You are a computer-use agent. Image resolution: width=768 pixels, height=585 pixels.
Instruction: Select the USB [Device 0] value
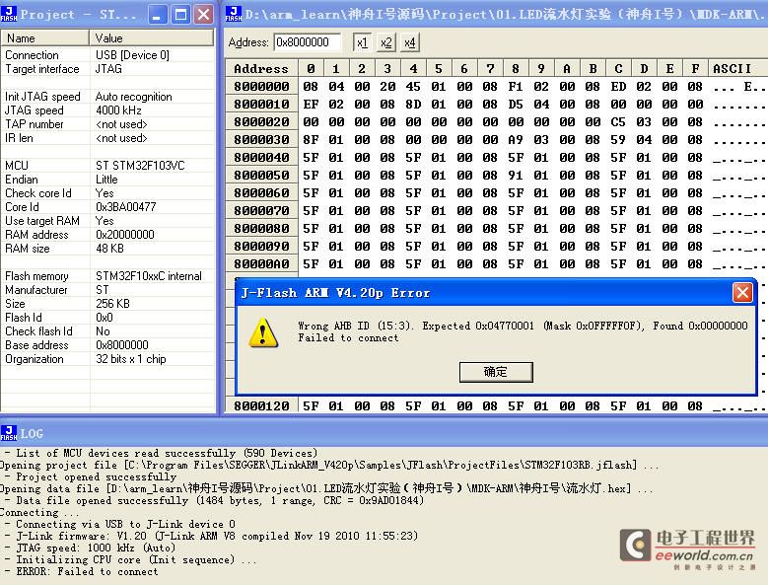(132, 55)
